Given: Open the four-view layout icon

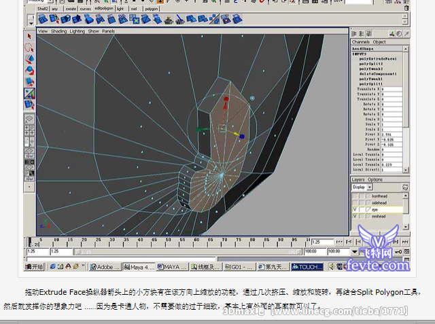Looking at the screenshot, I should tap(30, 130).
